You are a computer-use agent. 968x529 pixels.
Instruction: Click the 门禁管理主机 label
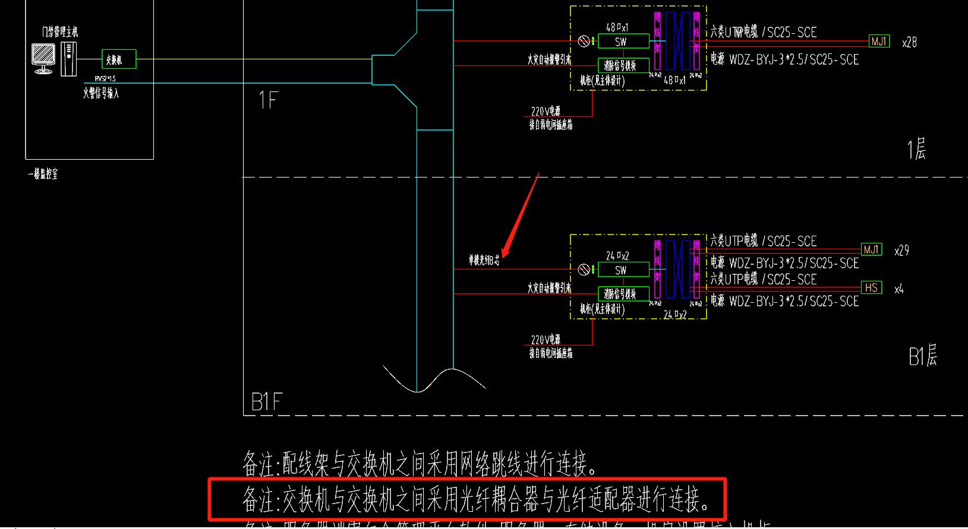click(x=59, y=32)
